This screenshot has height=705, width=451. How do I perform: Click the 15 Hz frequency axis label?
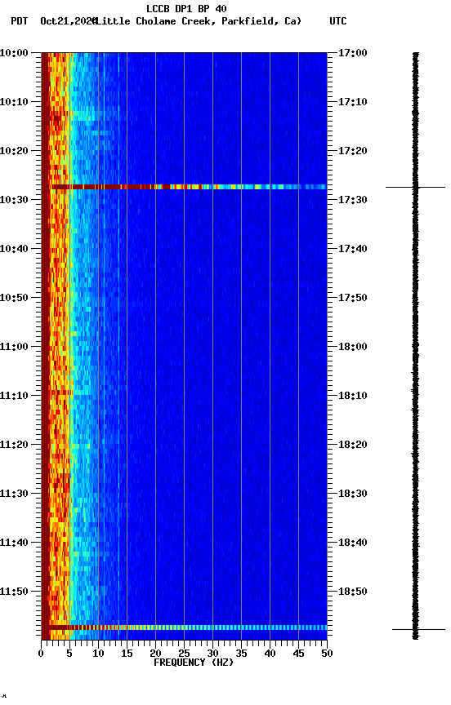coord(127,654)
